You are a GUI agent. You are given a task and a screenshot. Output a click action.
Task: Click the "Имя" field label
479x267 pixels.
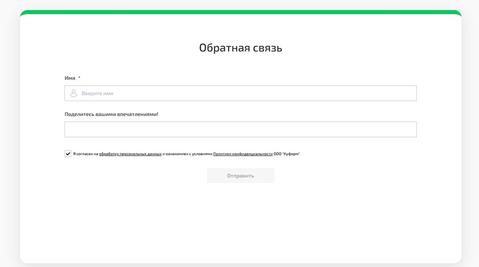pyautogui.click(x=70, y=78)
